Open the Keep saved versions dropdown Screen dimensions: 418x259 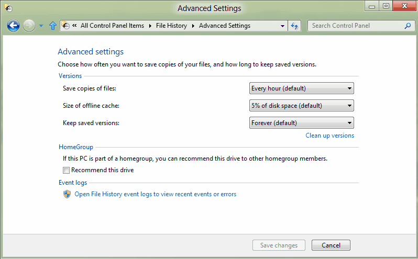click(301, 123)
